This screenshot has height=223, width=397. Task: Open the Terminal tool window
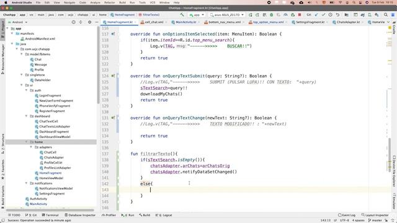(x=50, y=215)
